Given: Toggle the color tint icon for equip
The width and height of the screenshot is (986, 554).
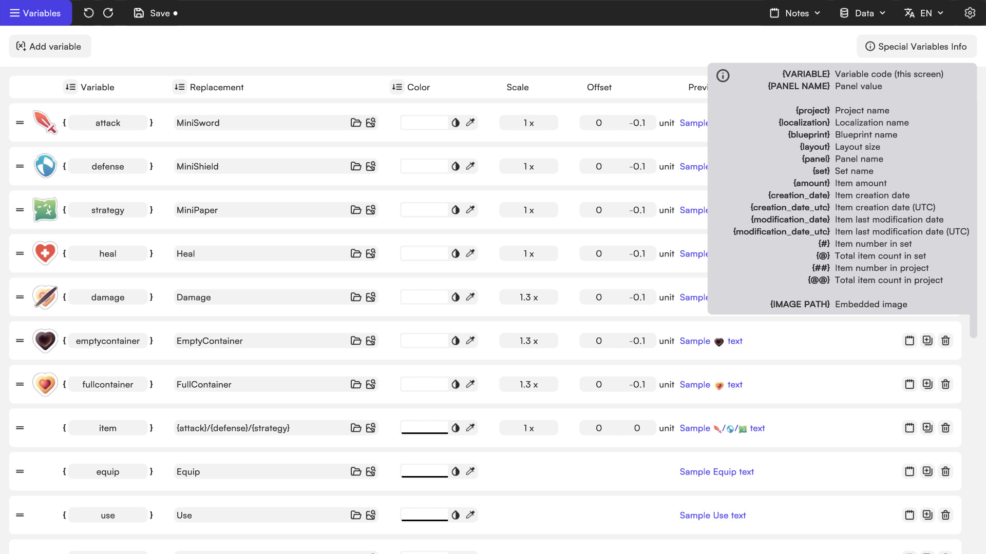Looking at the screenshot, I should coord(456,471).
